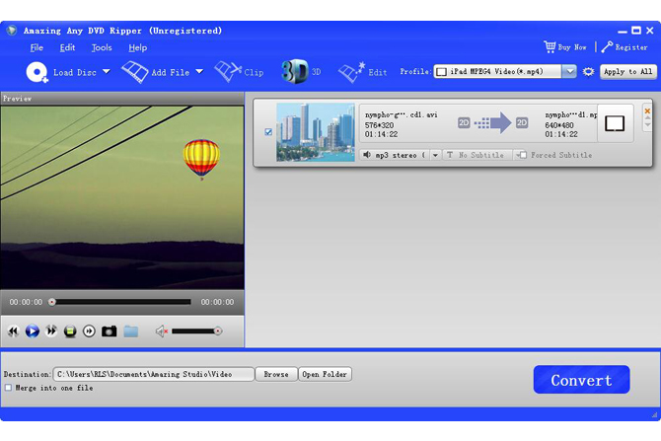The height and width of the screenshot is (441, 661).
Task: Stop playback with the stop button
Action: point(70,331)
